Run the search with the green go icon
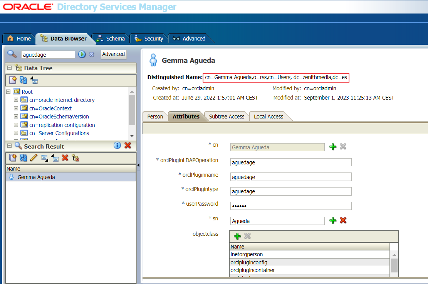This screenshot has height=284, width=428. 82,54
